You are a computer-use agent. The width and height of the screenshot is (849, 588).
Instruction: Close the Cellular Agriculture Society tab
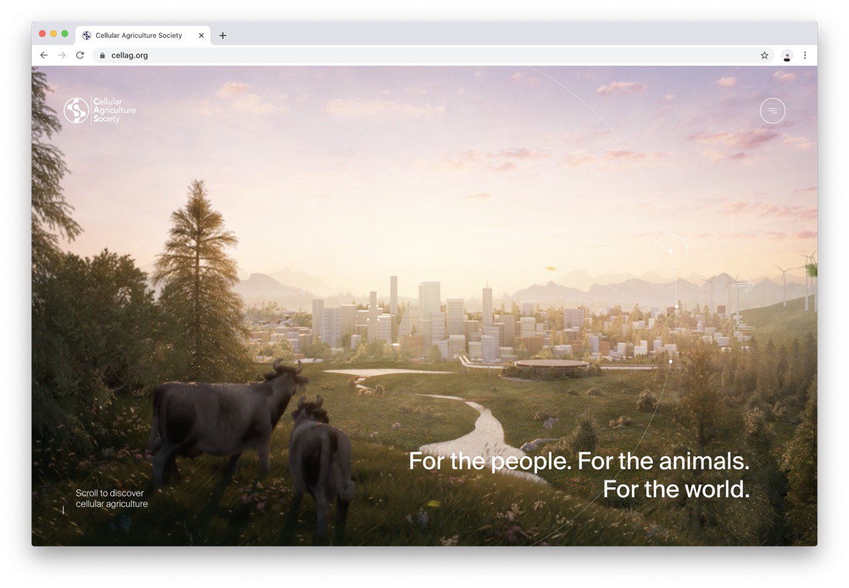point(202,36)
